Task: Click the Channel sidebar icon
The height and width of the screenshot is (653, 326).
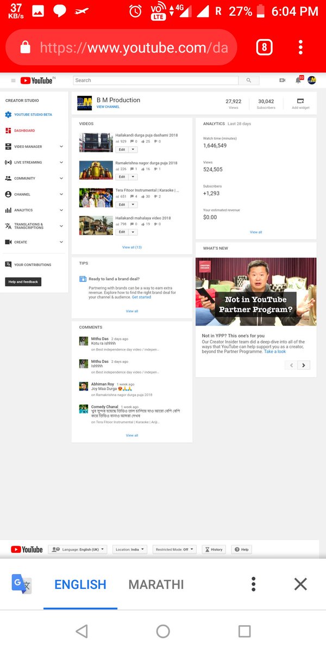Action: click(x=8, y=194)
